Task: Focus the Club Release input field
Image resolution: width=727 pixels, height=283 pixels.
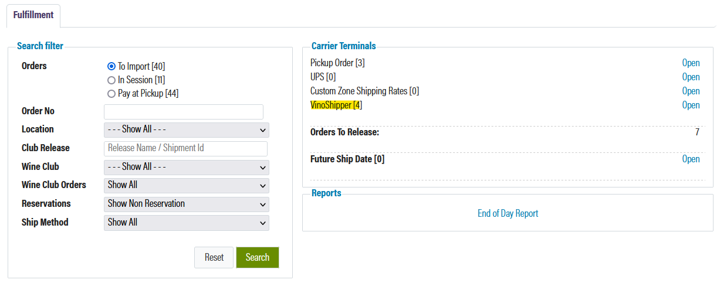Action: point(185,148)
